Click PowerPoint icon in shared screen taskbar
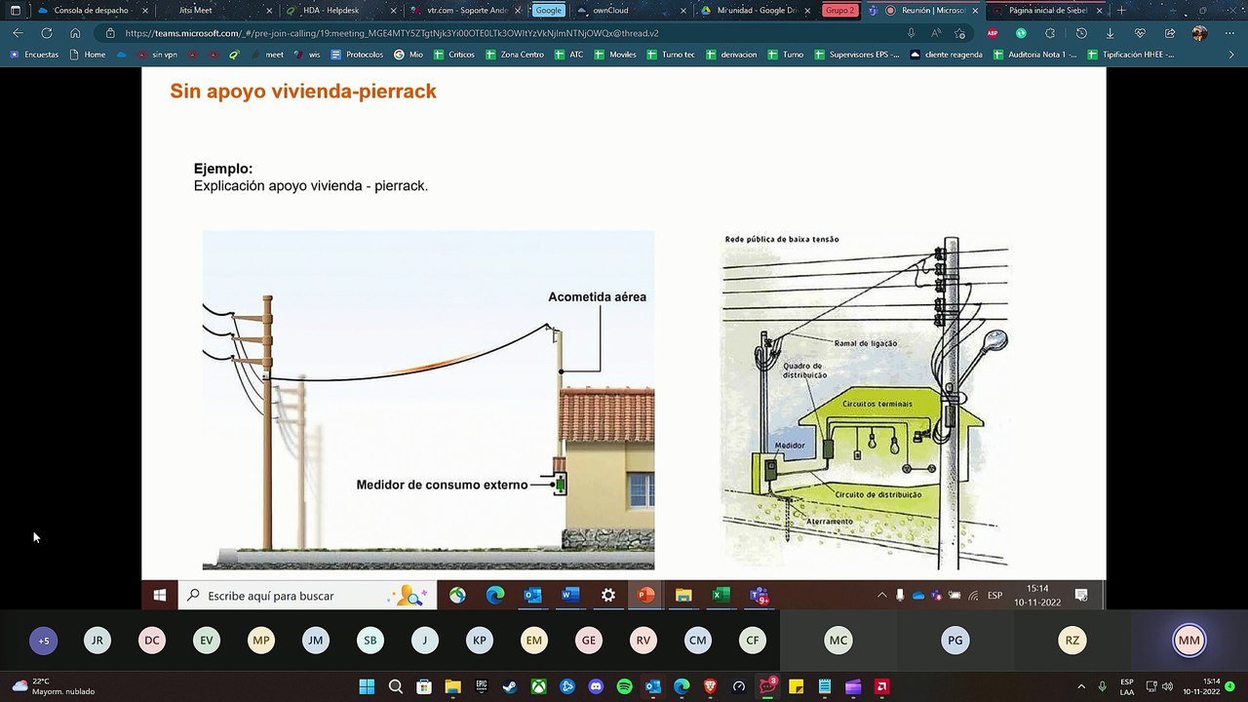 [645, 595]
